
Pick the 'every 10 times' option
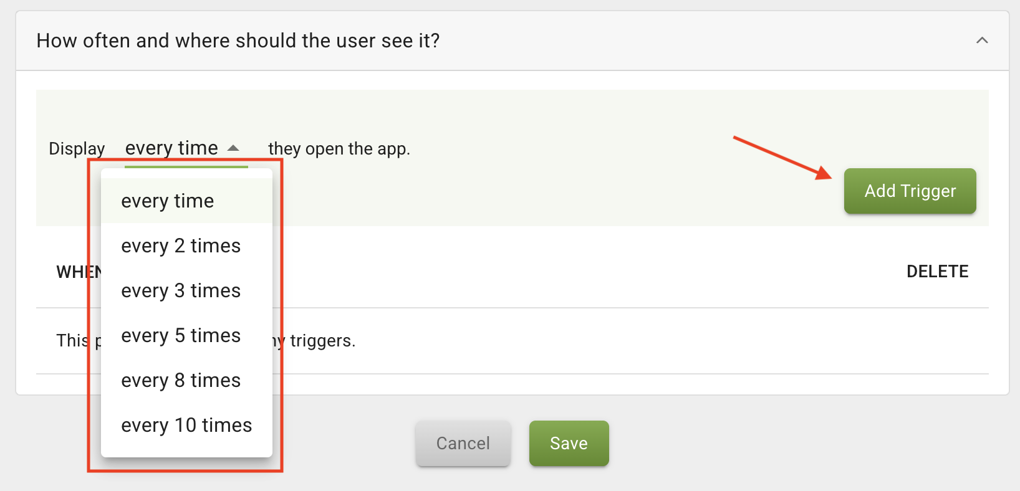click(186, 426)
